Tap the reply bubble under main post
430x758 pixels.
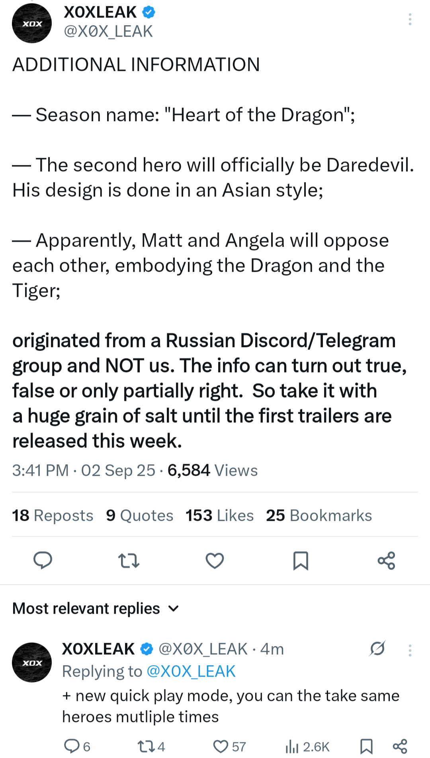point(43,560)
